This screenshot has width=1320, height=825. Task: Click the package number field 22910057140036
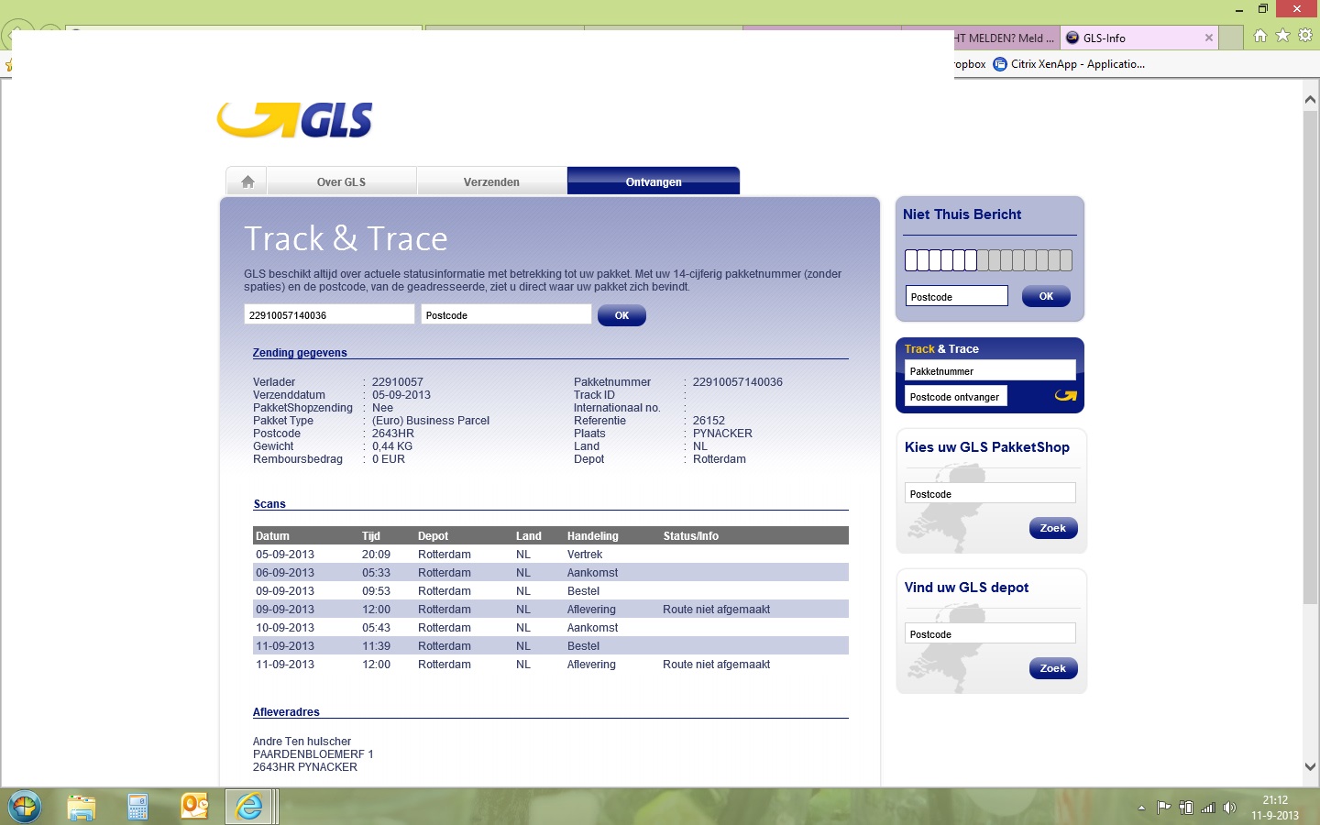(x=328, y=314)
